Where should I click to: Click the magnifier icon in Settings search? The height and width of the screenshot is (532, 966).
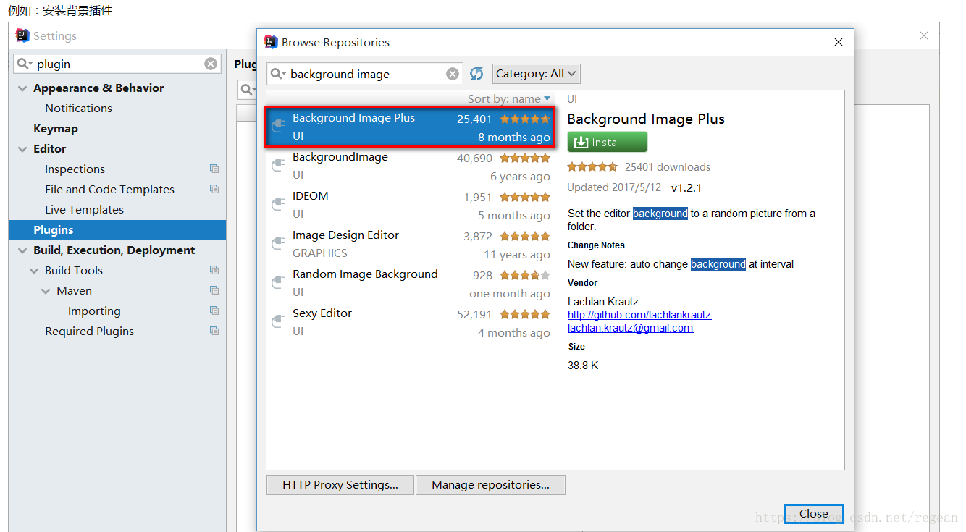pos(25,64)
